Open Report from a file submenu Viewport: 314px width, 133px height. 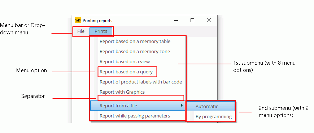tap(138, 106)
